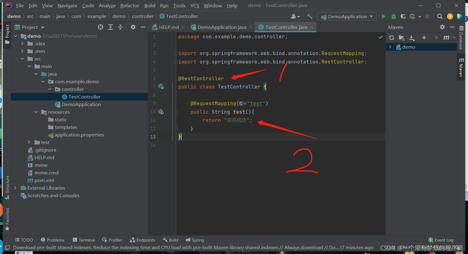Open Maven panel settings gear
This screenshot has height=254, width=468.
442,27
